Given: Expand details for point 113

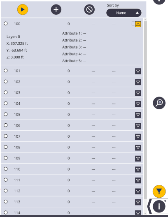Looking at the screenshot, I should pos(138,202).
